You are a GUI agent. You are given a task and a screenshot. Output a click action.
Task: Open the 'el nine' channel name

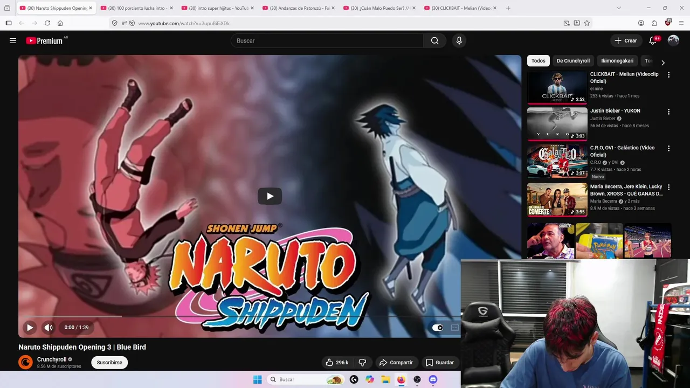(596, 88)
